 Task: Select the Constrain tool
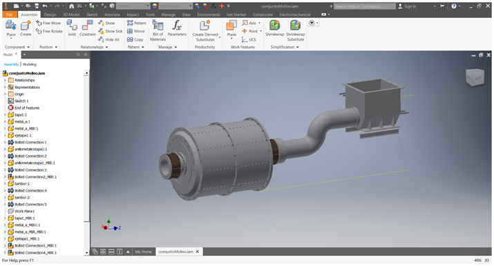pyautogui.click(x=88, y=28)
